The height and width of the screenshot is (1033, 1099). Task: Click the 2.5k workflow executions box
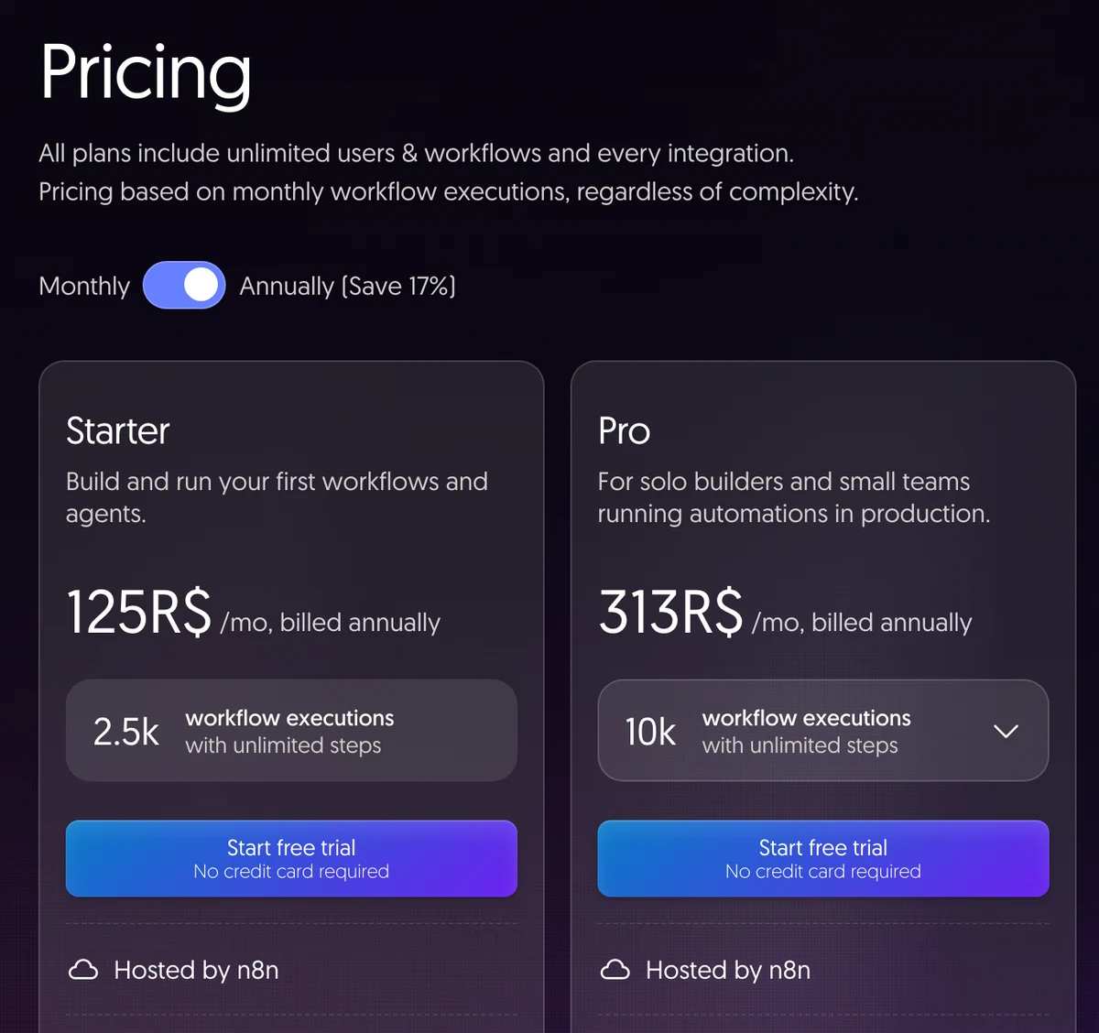[291, 731]
